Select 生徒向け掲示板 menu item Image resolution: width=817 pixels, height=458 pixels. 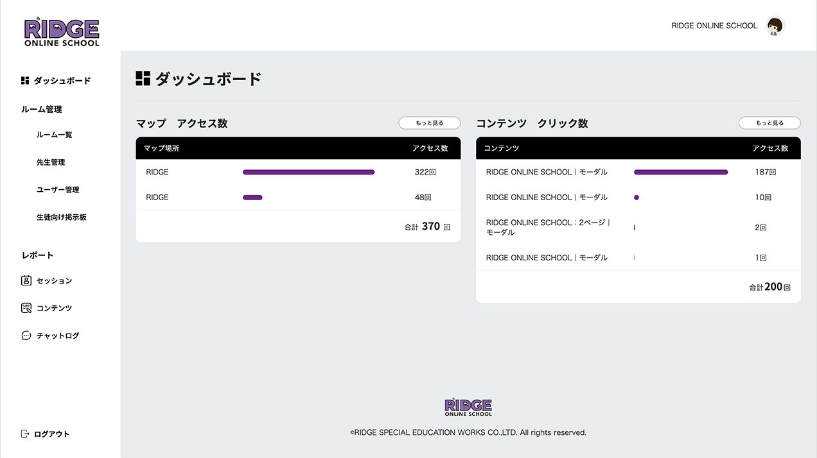tap(62, 217)
